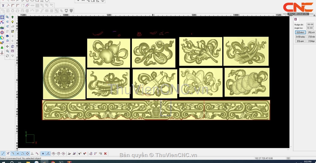
Task: Select the abc text tool
Action: [x=2, y=27]
